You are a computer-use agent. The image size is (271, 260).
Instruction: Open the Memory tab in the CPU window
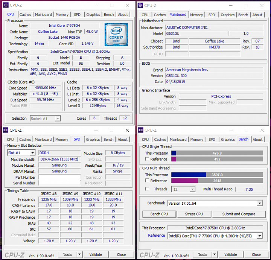click(62, 15)
